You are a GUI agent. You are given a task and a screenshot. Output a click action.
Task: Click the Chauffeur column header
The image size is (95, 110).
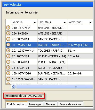click(52, 22)
